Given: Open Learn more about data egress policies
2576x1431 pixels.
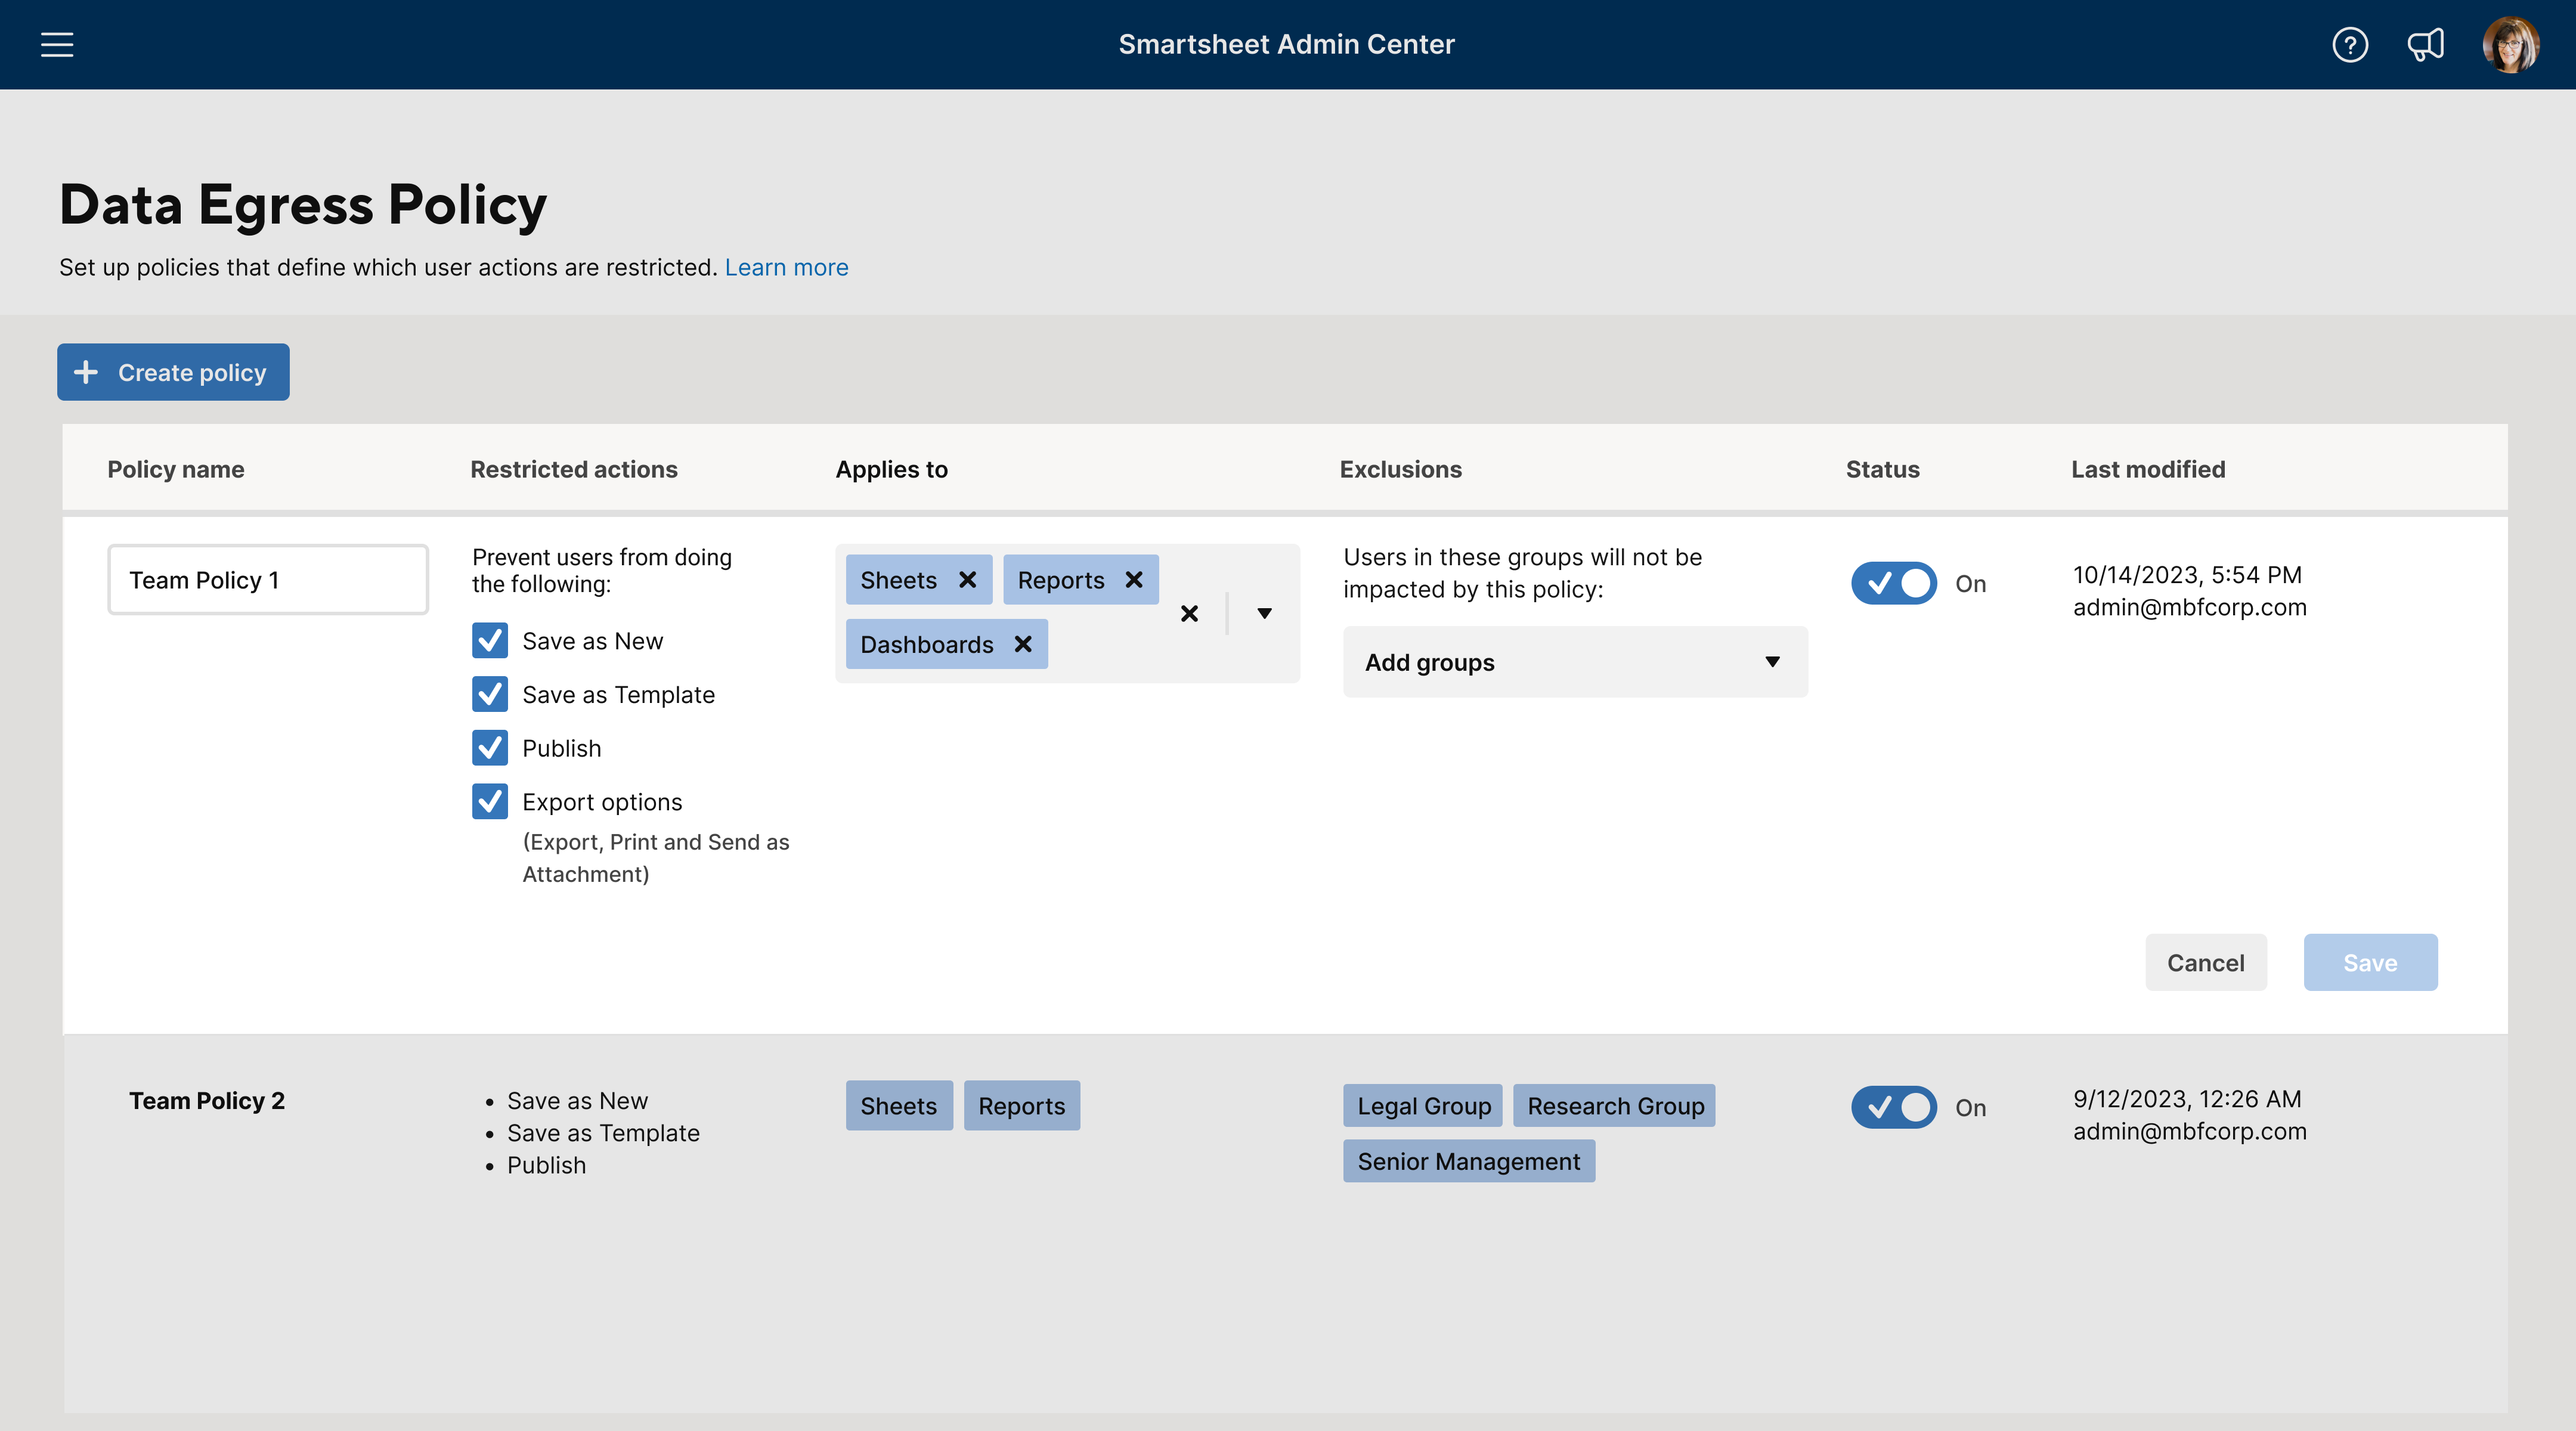Looking at the screenshot, I should pos(787,267).
